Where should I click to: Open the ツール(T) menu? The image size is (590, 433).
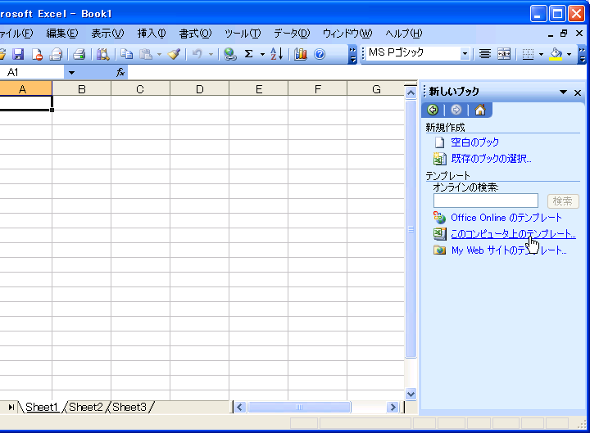(243, 34)
